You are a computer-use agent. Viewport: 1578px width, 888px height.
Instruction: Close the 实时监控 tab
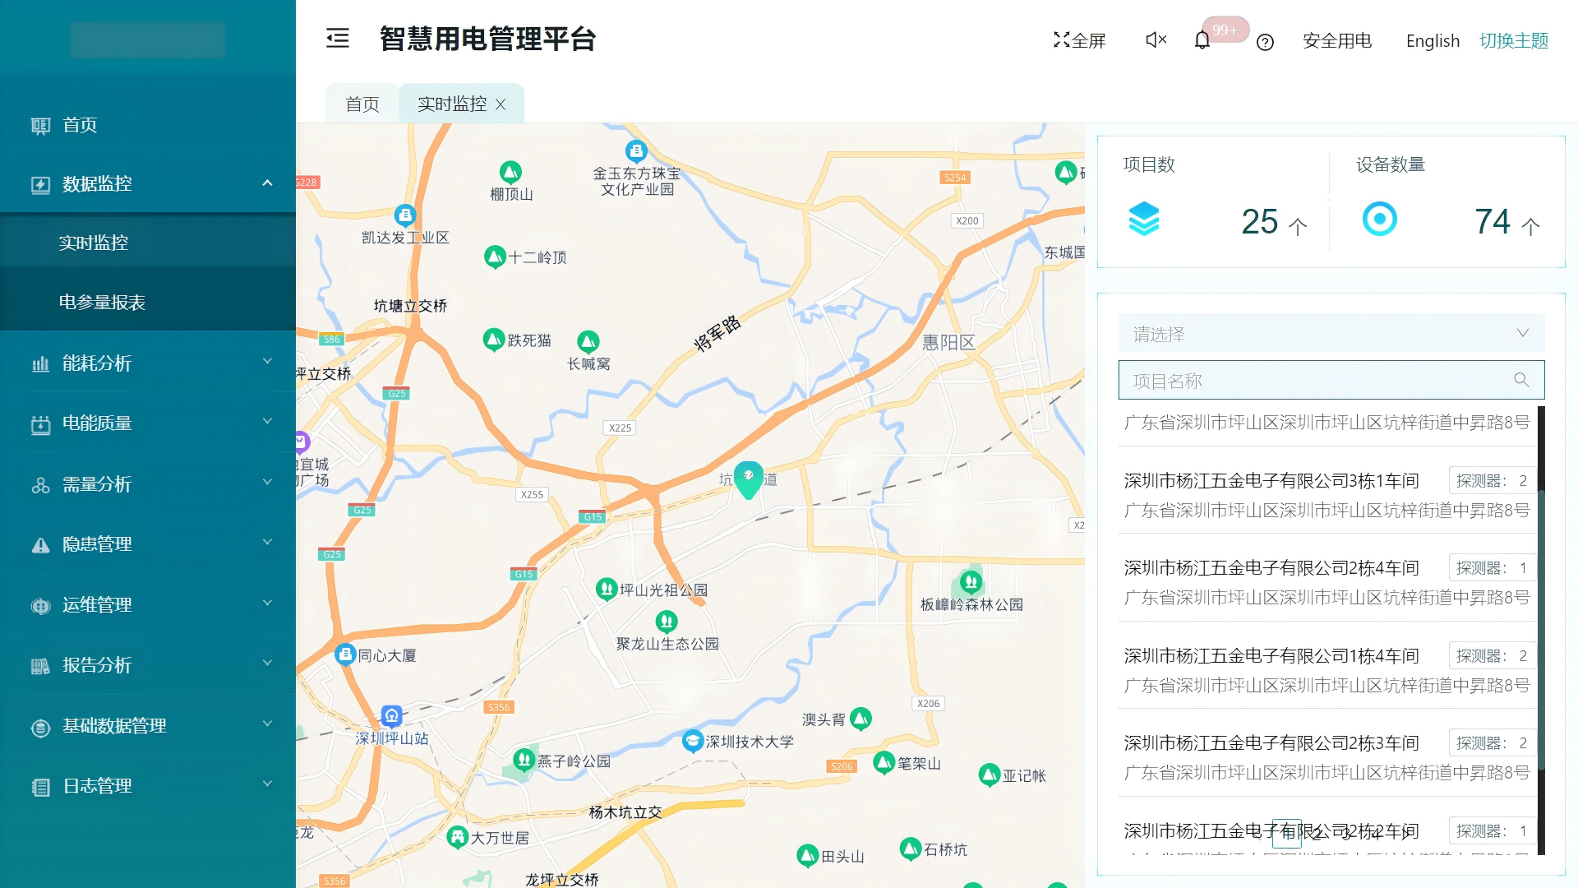coord(501,104)
